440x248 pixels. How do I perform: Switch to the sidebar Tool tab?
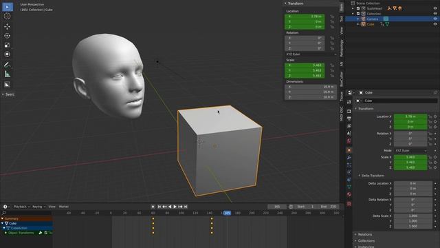(x=341, y=19)
